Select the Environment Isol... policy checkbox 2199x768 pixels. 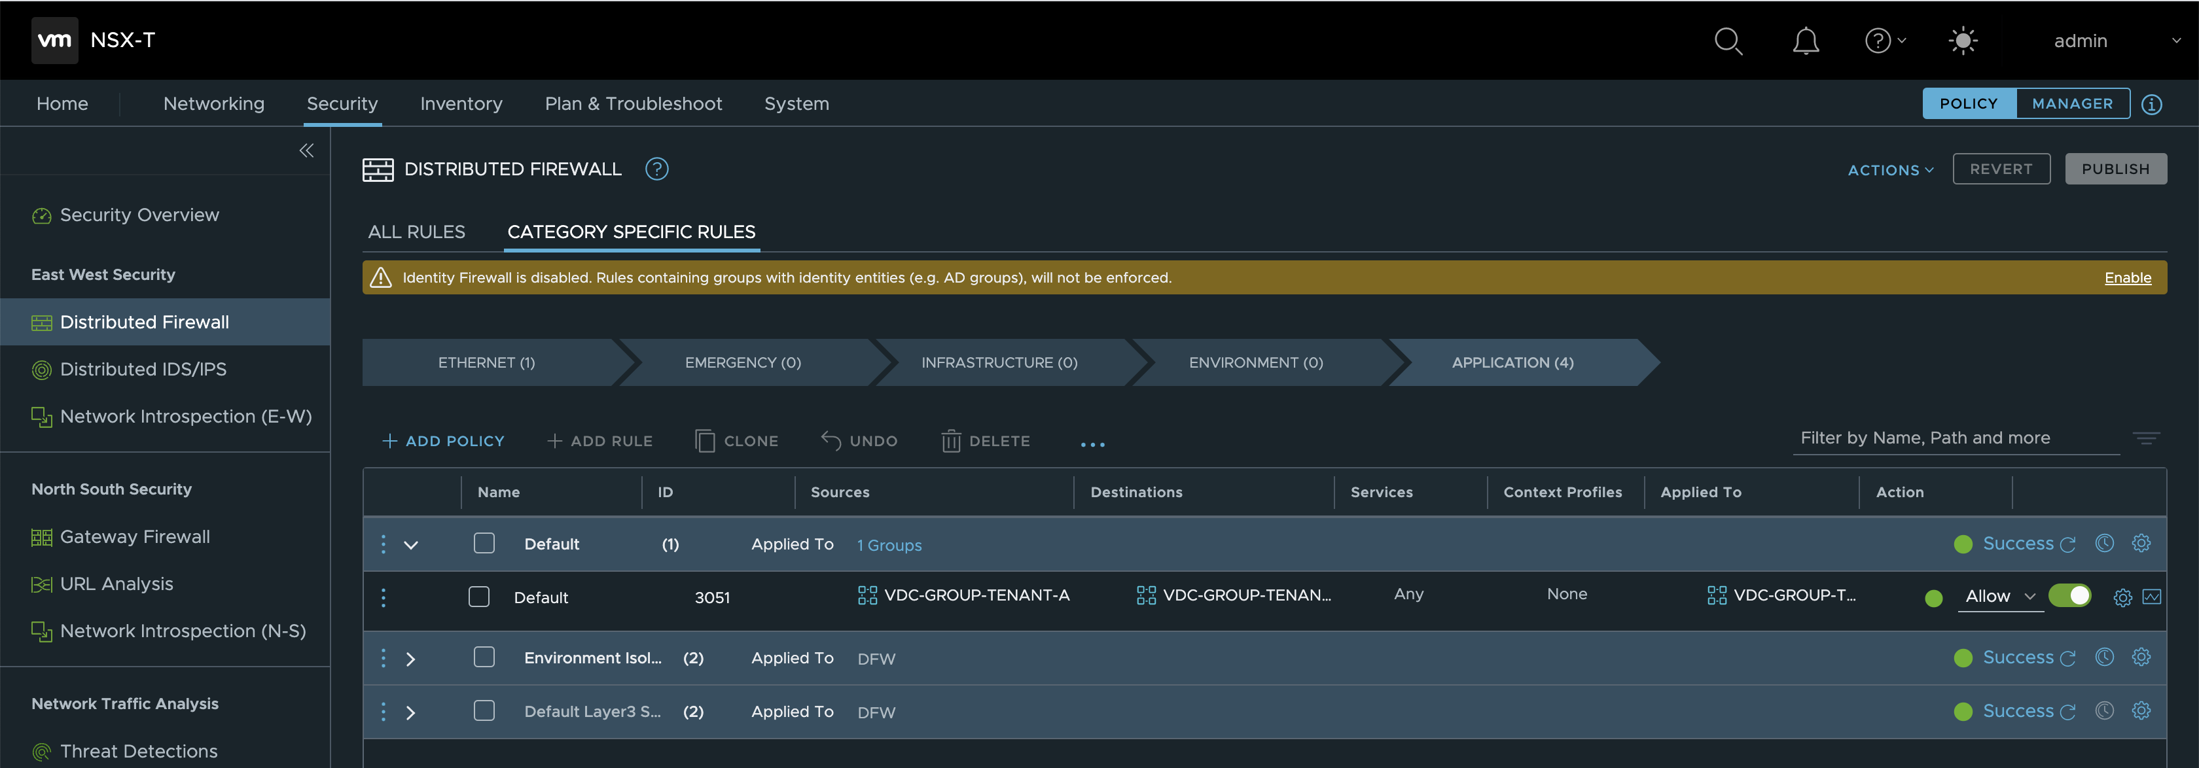pos(484,657)
